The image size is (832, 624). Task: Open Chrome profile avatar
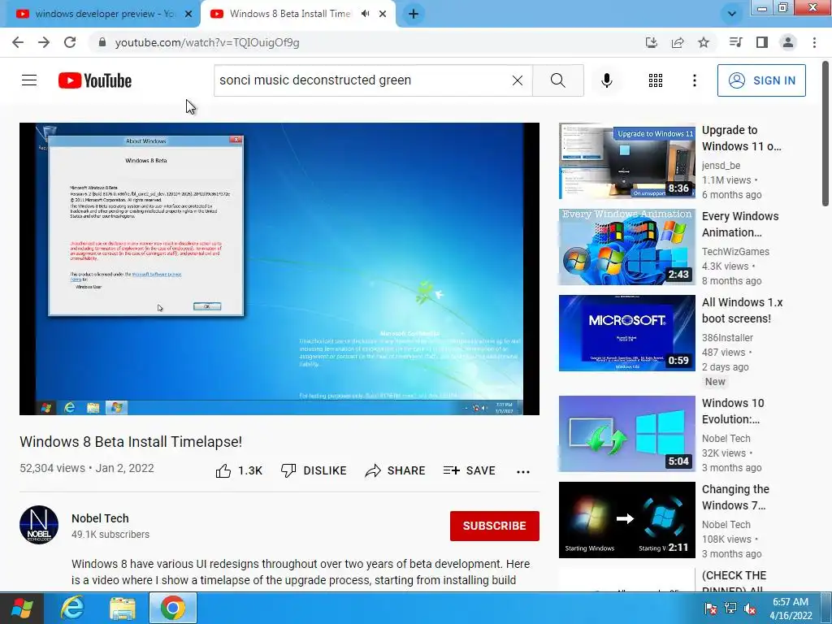click(788, 42)
